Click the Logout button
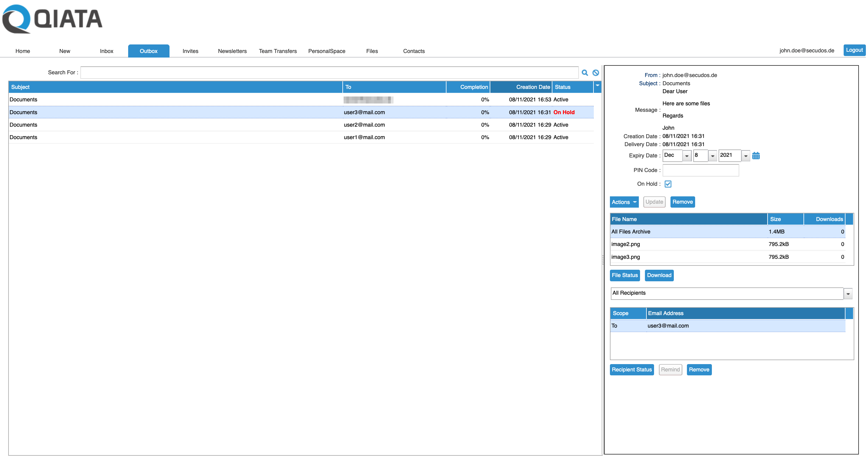Screen dimensions: 868x460 pyautogui.click(x=854, y=50)
